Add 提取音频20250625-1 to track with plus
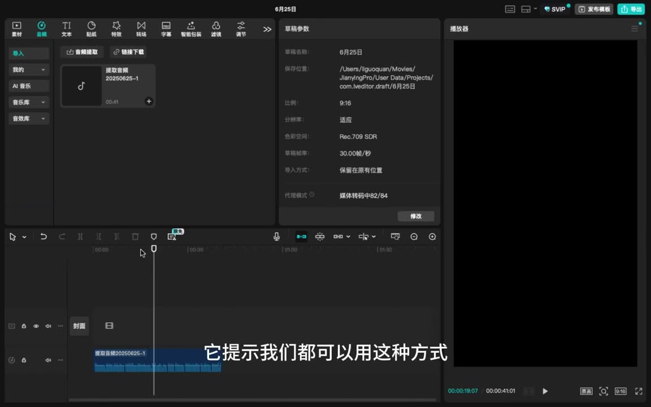Image resolution: width=651 pixels, height=407 pixels. pyautogui.click(x=149, y=101)
